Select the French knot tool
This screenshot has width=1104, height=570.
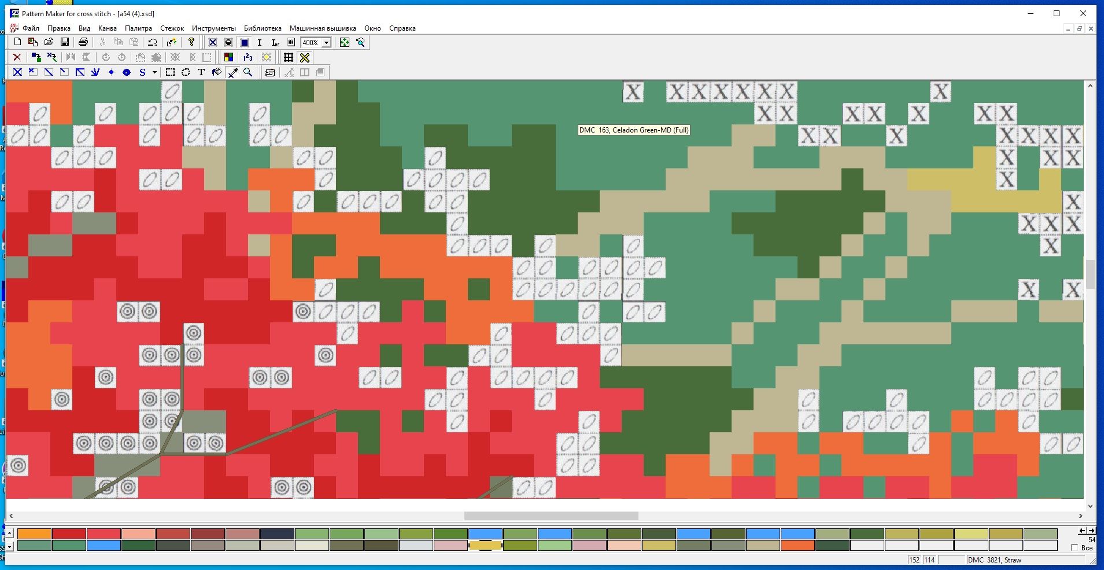coord(111,72)
